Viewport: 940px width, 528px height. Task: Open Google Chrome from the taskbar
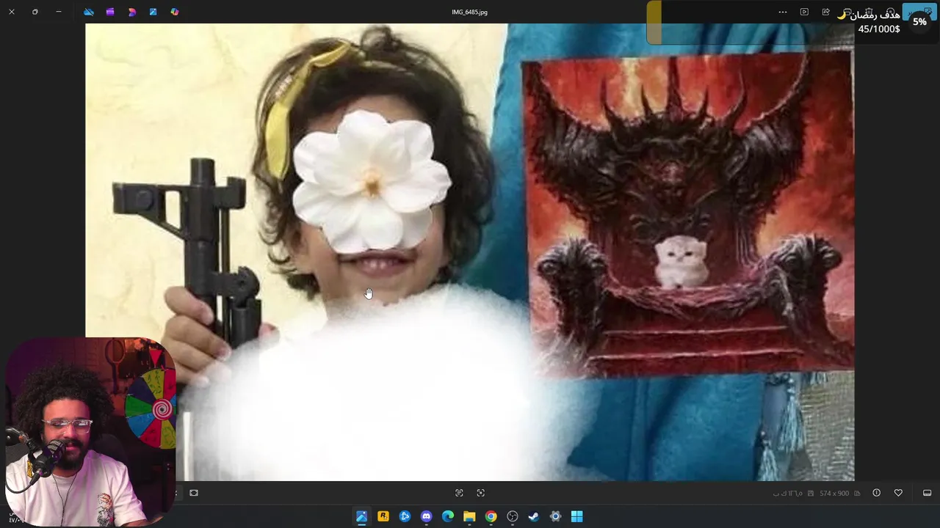click(x=491, y=516)
